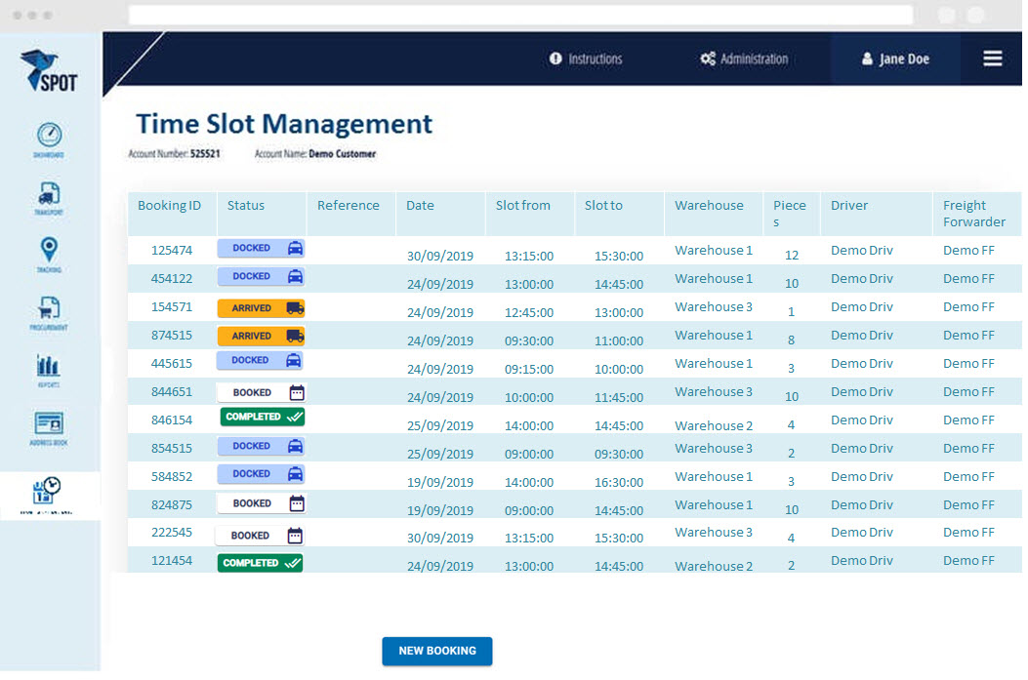Click the SPOT bird logo
Image resolution: width=1028 pixels, height=680 pixels.
pyautogui.click(x=49, y=69)
